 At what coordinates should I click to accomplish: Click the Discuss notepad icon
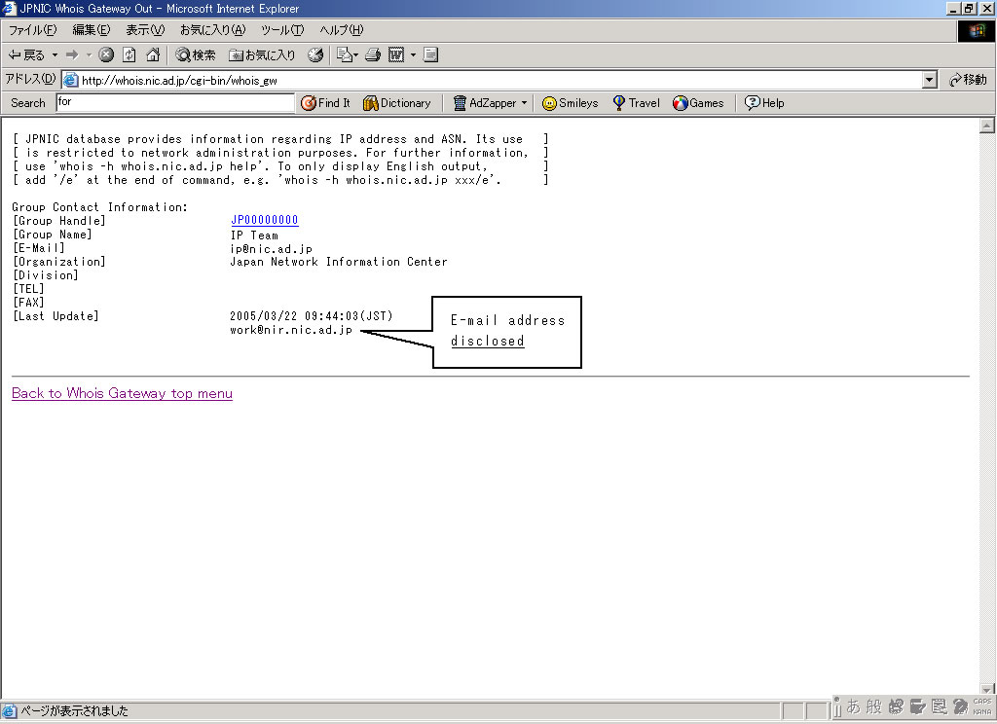(430, 54)
